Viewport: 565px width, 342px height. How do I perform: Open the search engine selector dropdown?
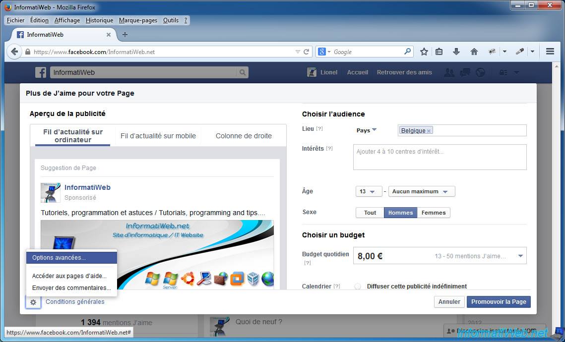click(324, 52)
